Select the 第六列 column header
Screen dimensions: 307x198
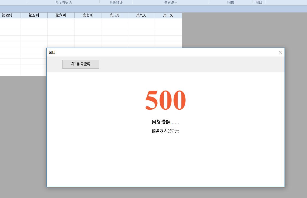pos(61,15)
